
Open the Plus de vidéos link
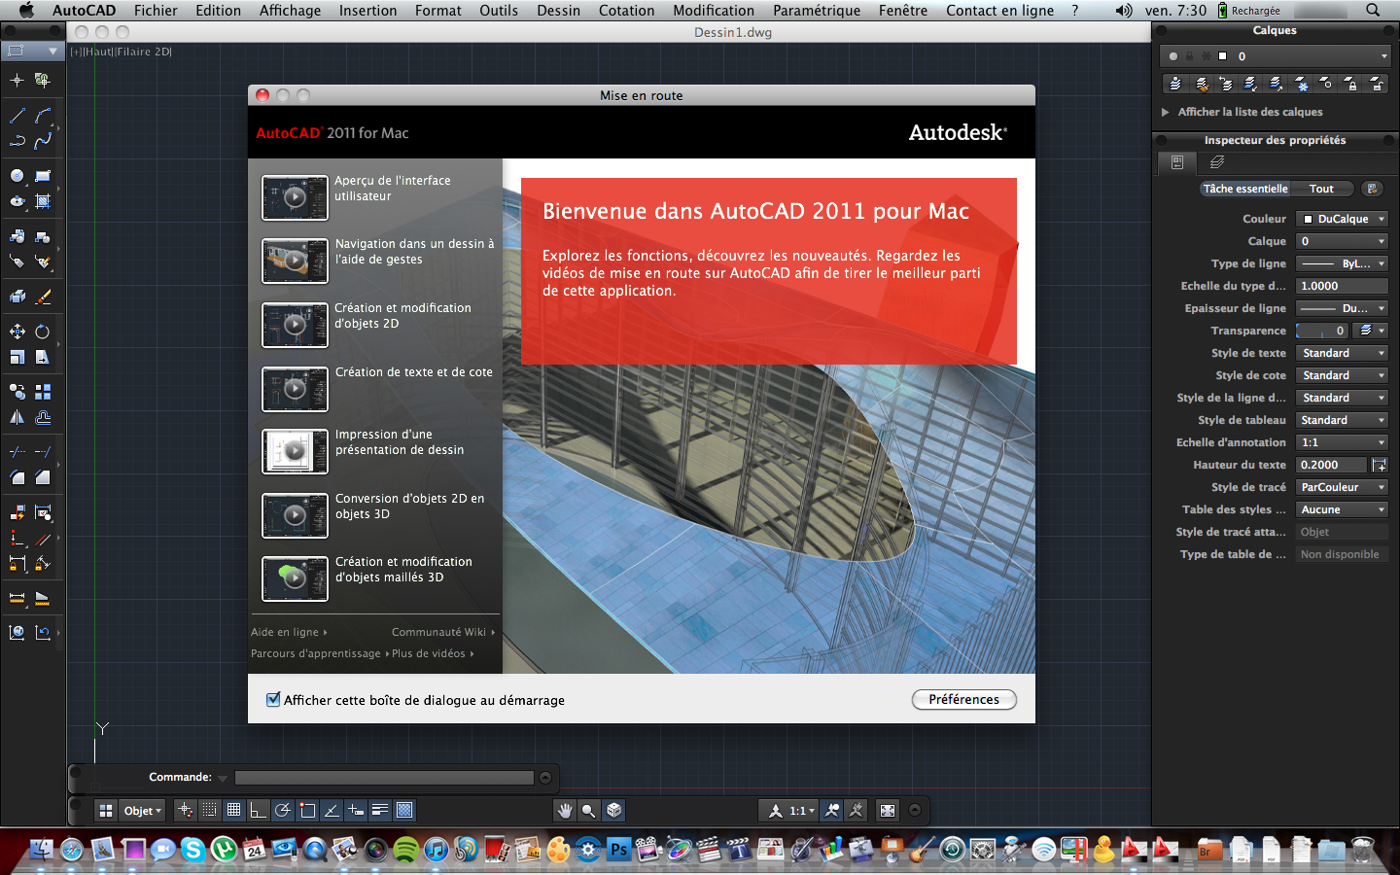coord(432,653)
